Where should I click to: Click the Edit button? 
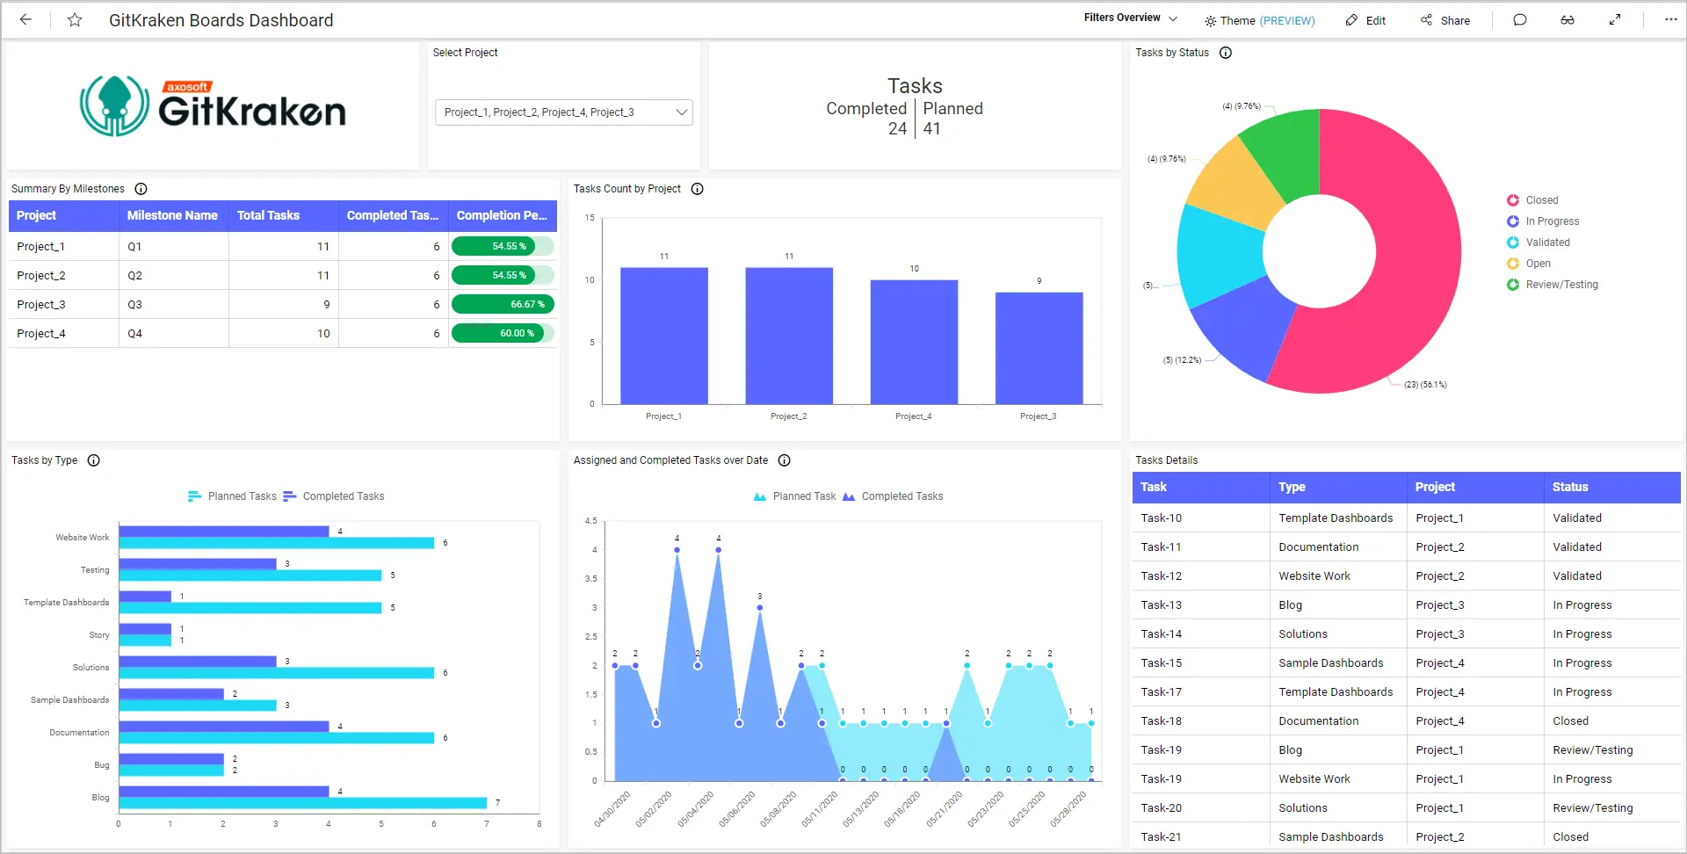1365,20
